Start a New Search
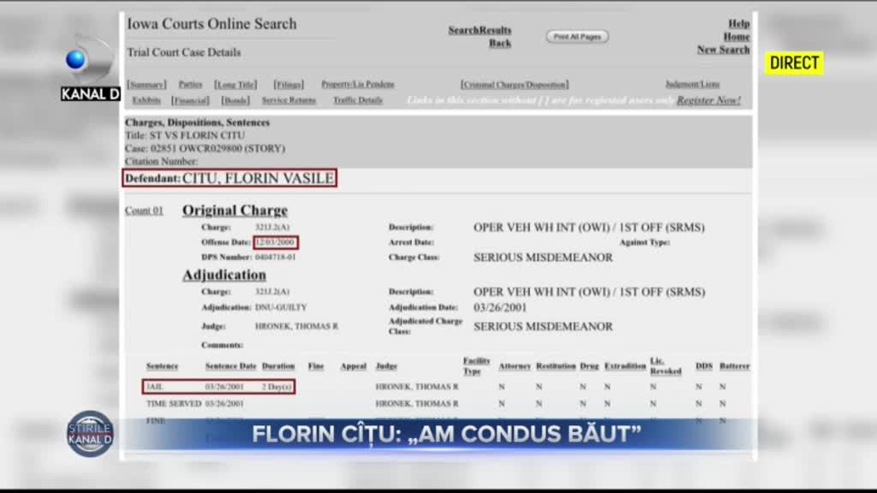The image size is (877, 493). click(x=723, y=50)
